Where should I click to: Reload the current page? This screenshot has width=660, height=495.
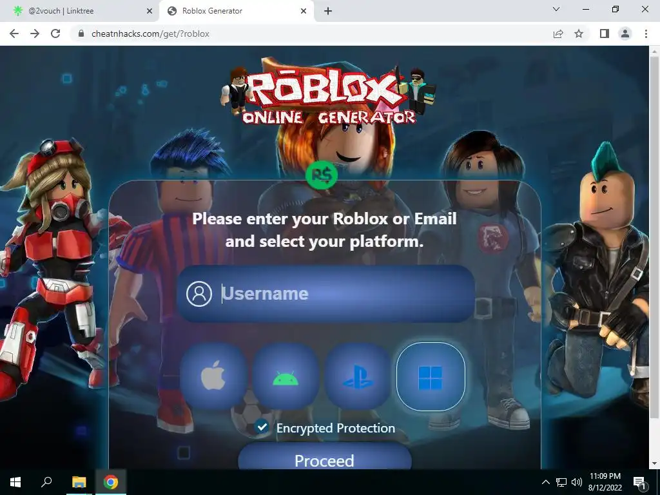[x=55, y=34]
